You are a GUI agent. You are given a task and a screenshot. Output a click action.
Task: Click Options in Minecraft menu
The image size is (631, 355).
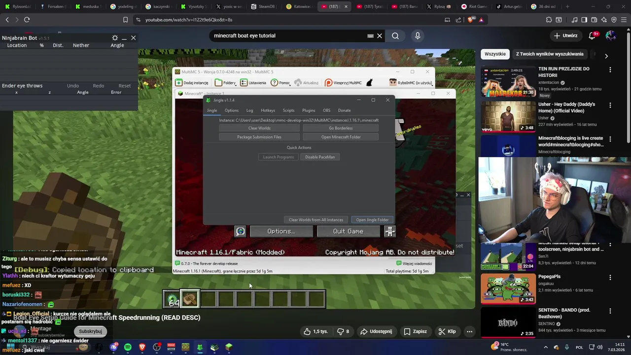coord(281,231)
